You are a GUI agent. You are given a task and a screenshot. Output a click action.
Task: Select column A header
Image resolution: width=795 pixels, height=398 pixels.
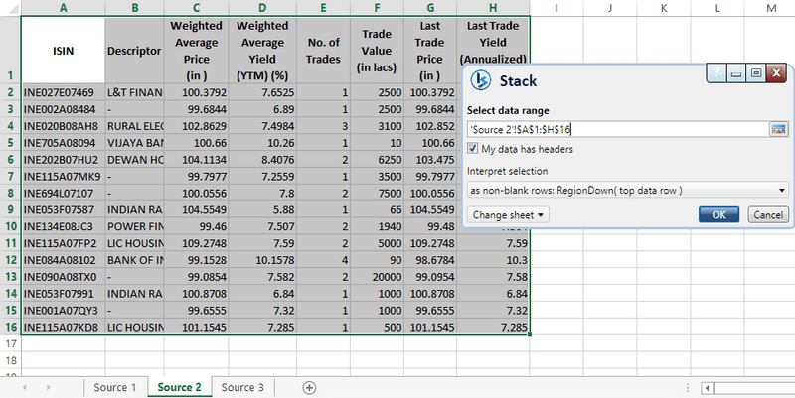coord(64,8)
